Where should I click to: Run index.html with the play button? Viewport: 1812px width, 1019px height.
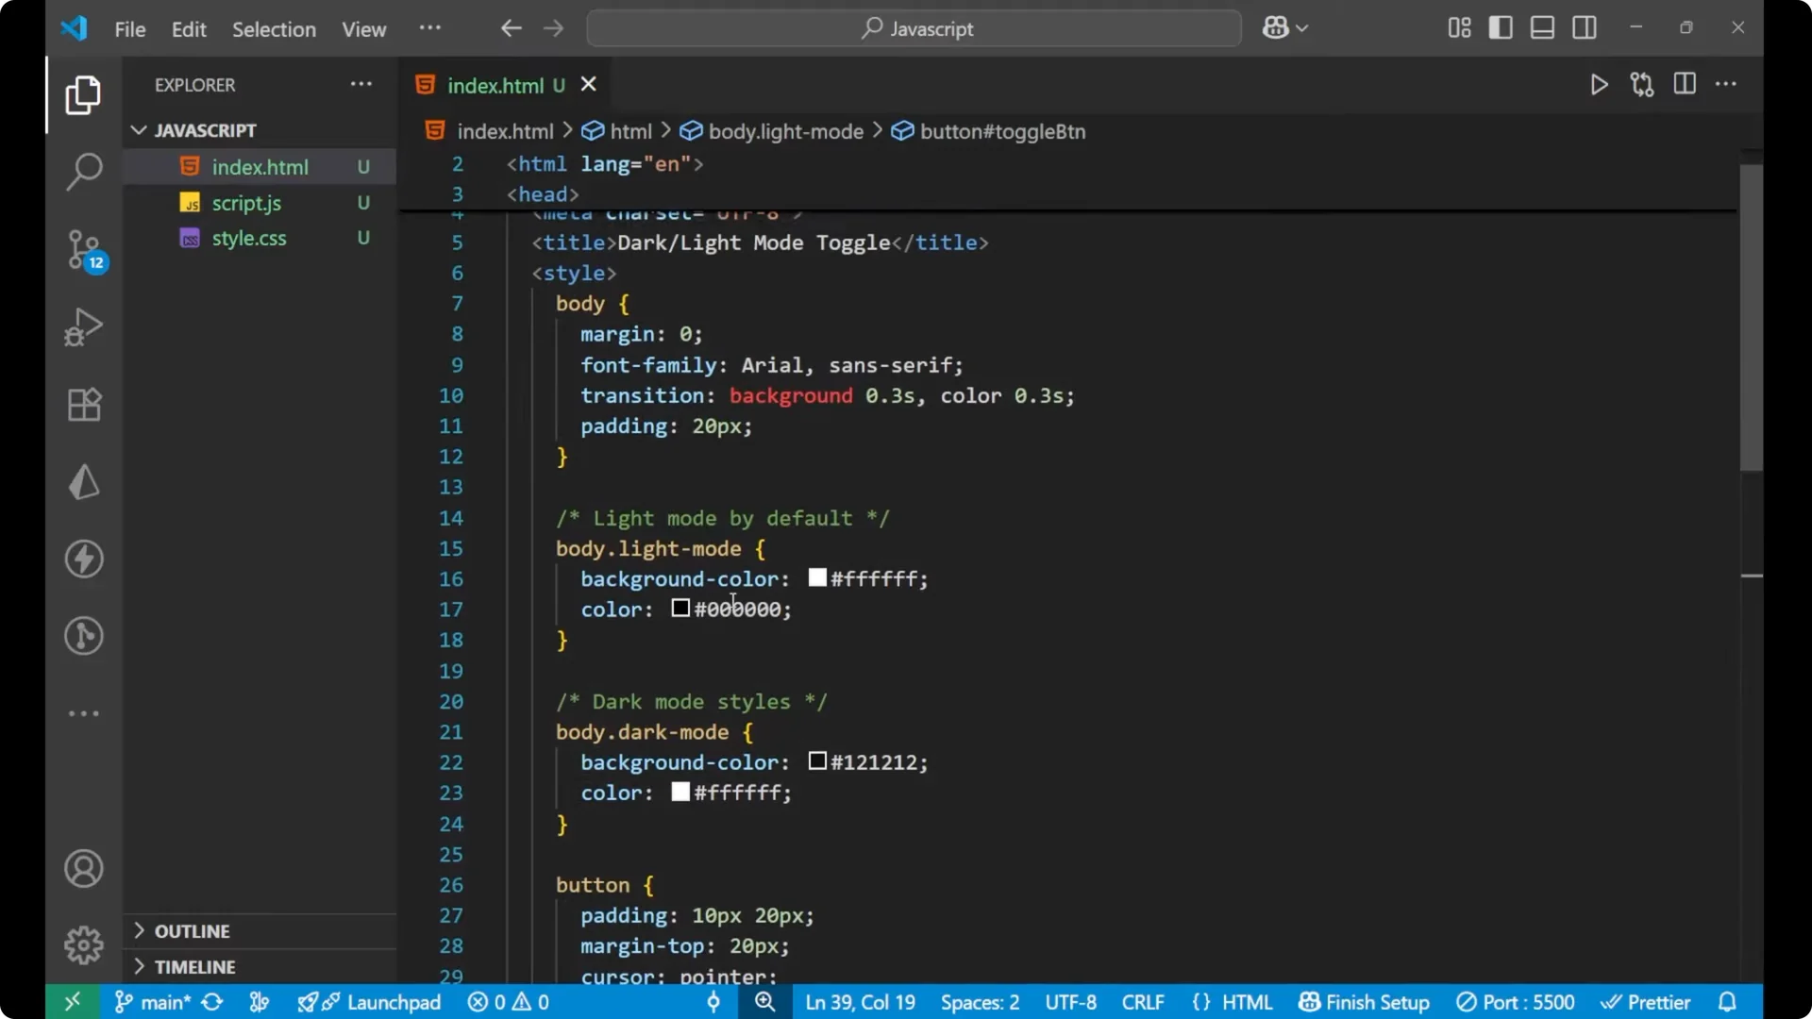tap(1599, 84)
